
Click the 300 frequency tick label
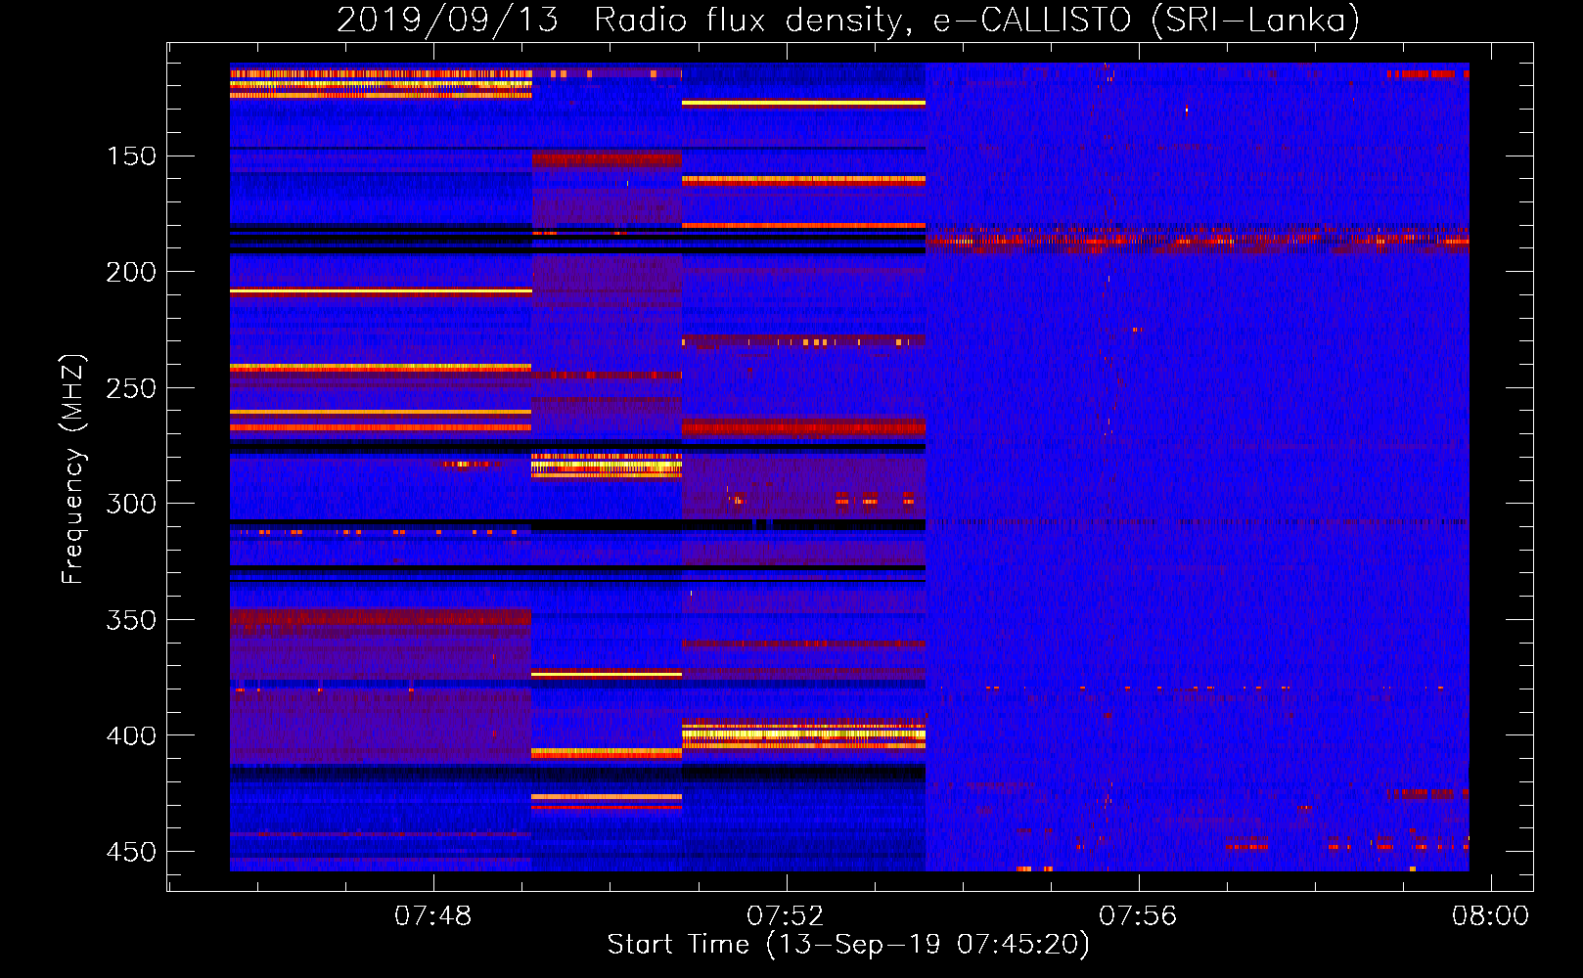131,504
